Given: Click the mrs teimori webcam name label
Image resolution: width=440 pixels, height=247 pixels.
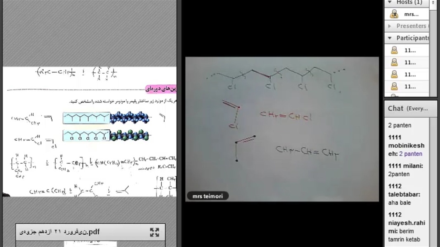Looking at the screenshot, I should [x=208, y=196].
